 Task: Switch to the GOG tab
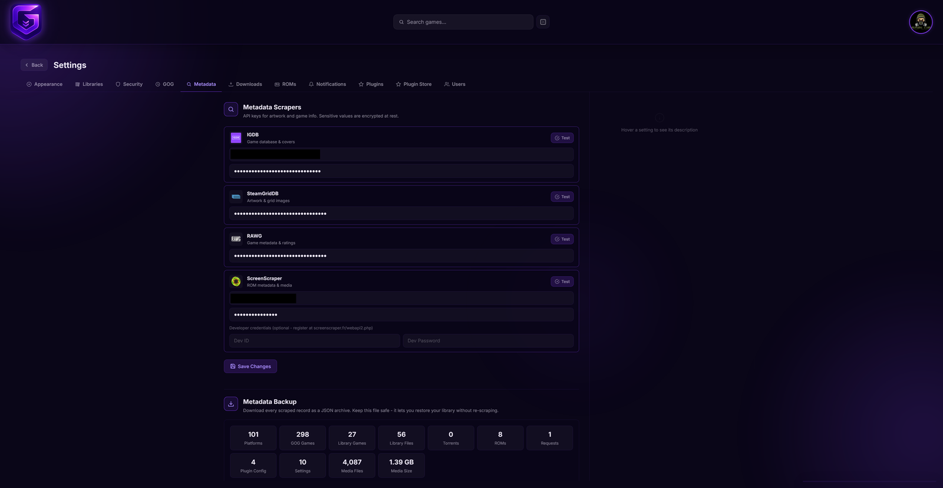pos(164,84)
